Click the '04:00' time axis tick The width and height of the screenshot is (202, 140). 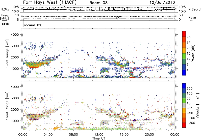coord(48,135)
